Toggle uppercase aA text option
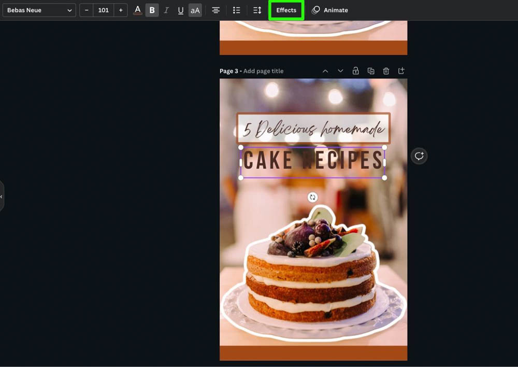This screenshot has height=367, width=518. 195,10
